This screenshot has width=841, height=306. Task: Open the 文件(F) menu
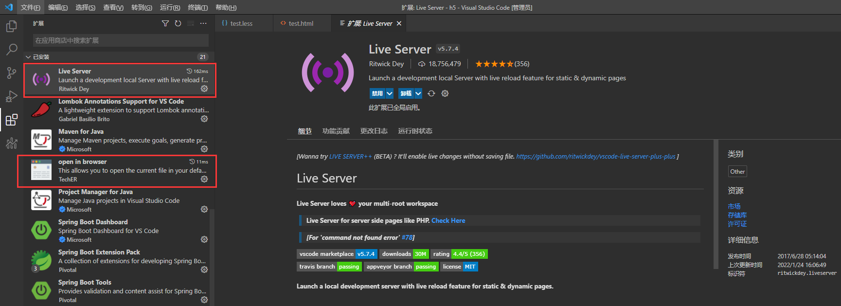click(x=31, y=7)
